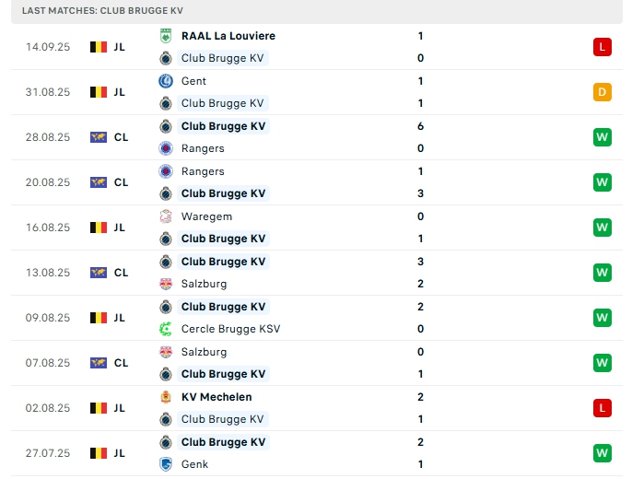Click the 27.07.25 match date
Viewport: 632px width, 479px height.
point(48,453)
